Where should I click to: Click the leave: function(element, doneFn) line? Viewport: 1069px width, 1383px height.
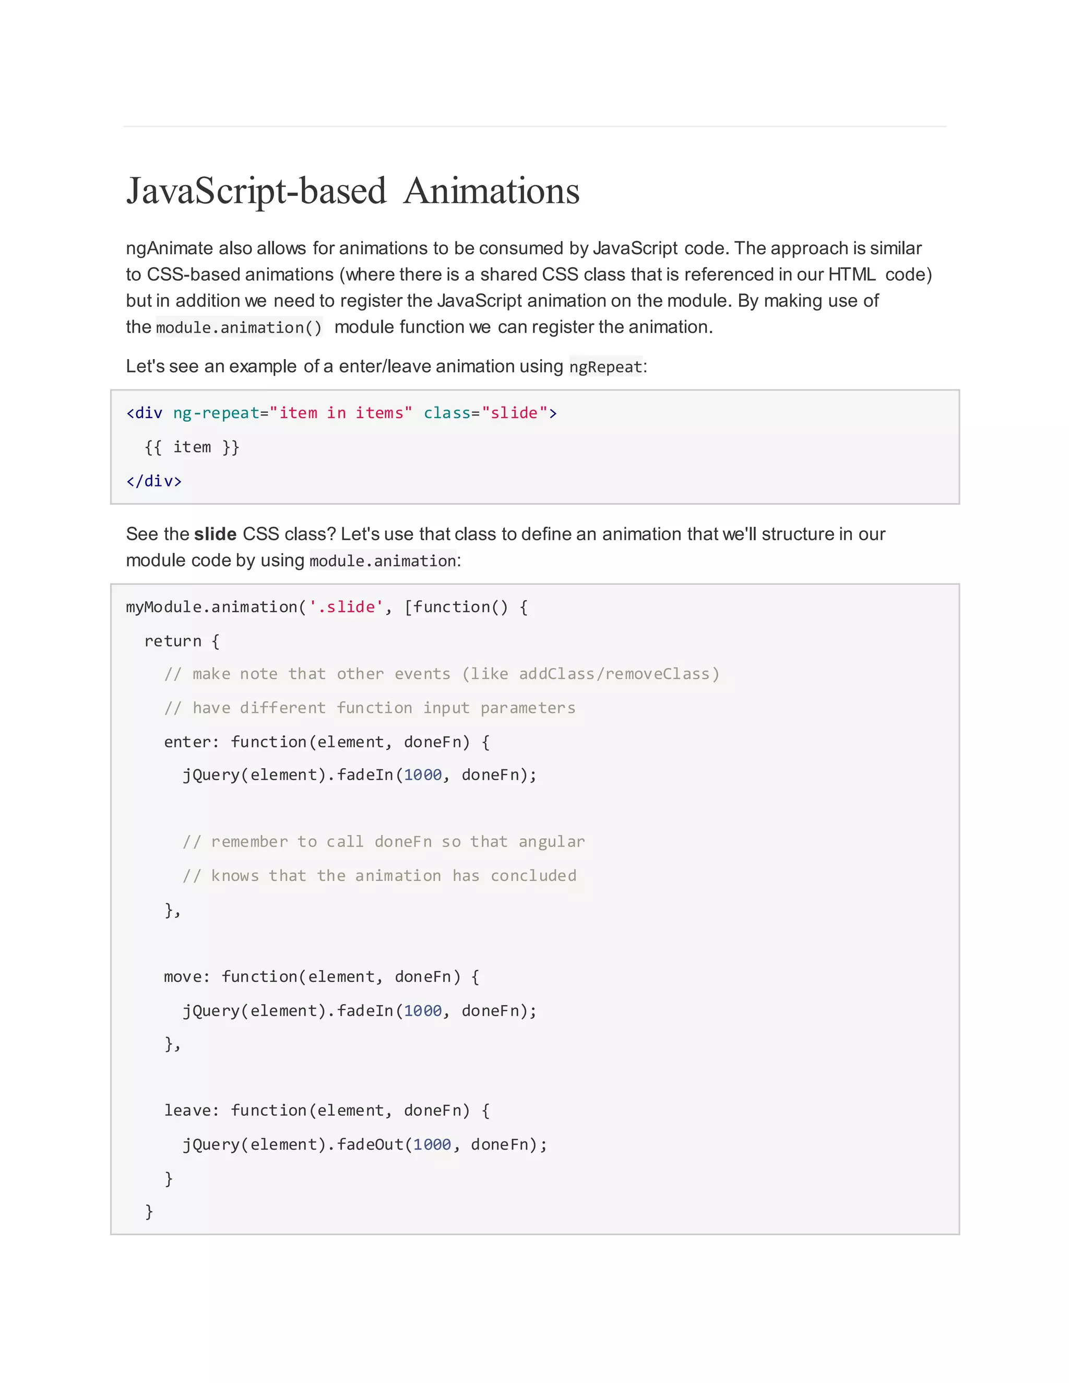coord(326,1110)
